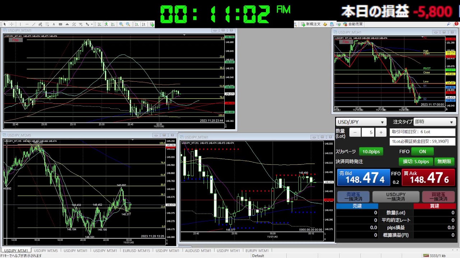Open the search magnifier in toolbar

coord(448,24)
